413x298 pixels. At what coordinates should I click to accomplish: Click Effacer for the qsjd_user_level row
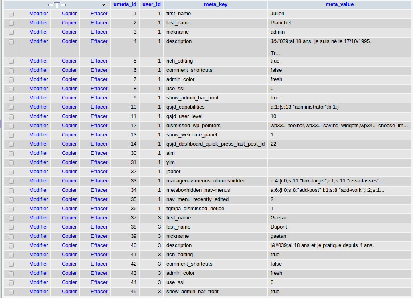[99, 116]
